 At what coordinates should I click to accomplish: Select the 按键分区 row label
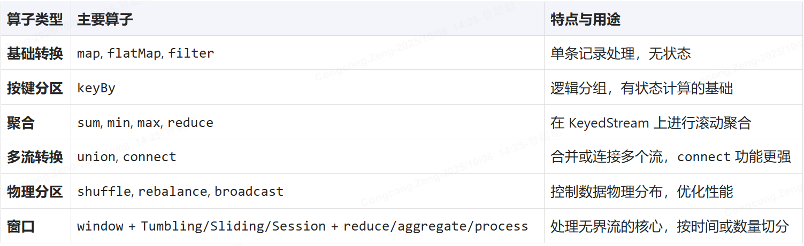click(x=35, y=88)
